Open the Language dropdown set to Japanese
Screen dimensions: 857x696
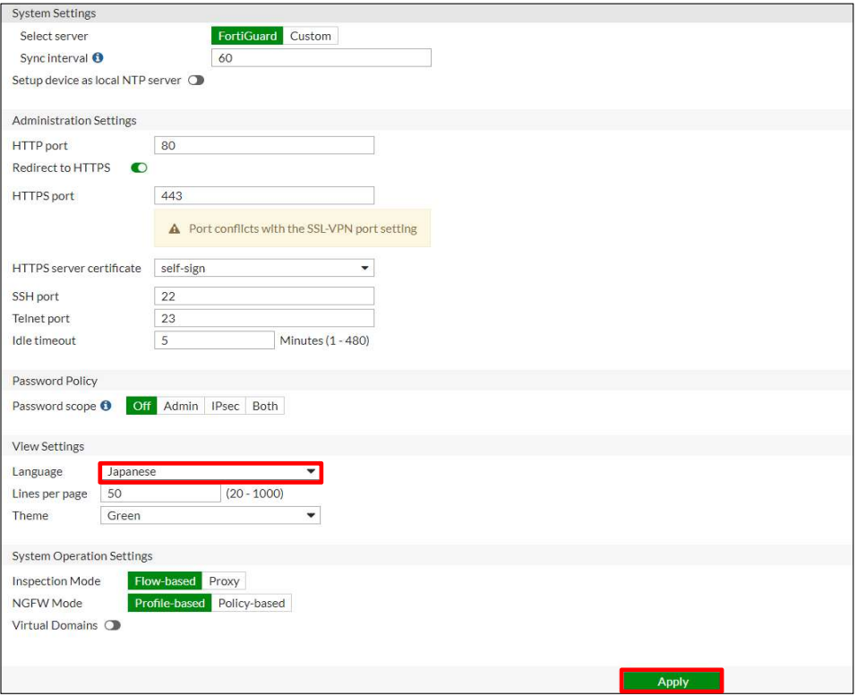(x=210, y=472)
